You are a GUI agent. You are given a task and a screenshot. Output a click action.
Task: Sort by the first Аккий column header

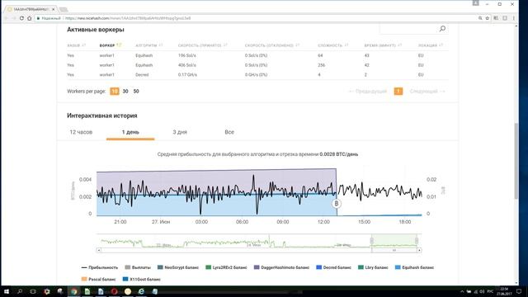(76, 45)
